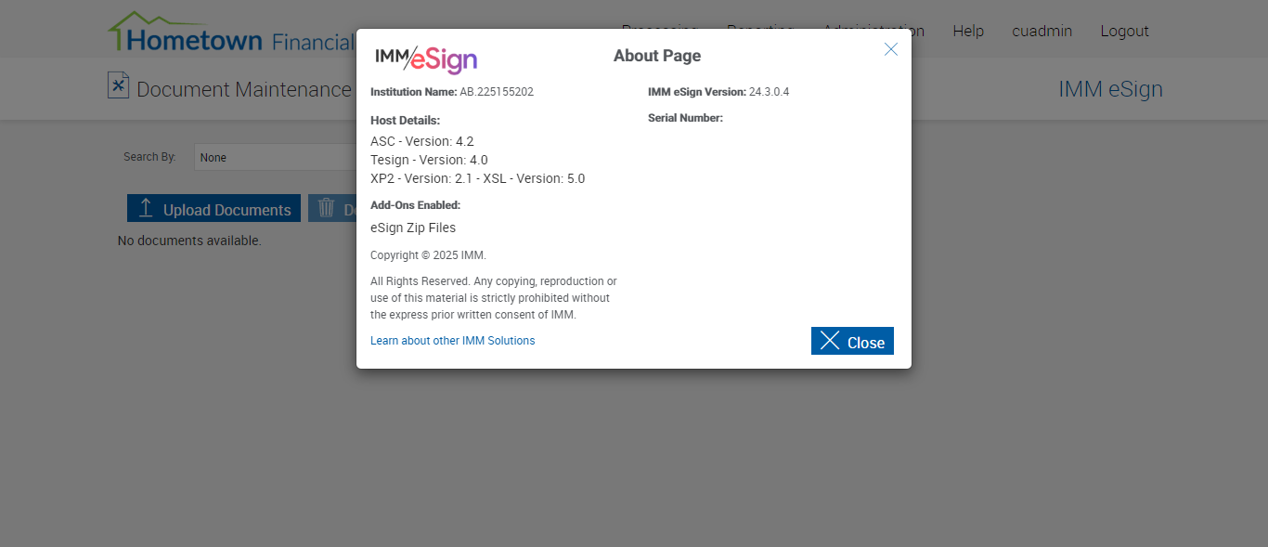Open the Search By dropdown showing None
Image resolution: width=1268 pixels, height=547 pixels.
pyautogui.click(x=276, y=157)
